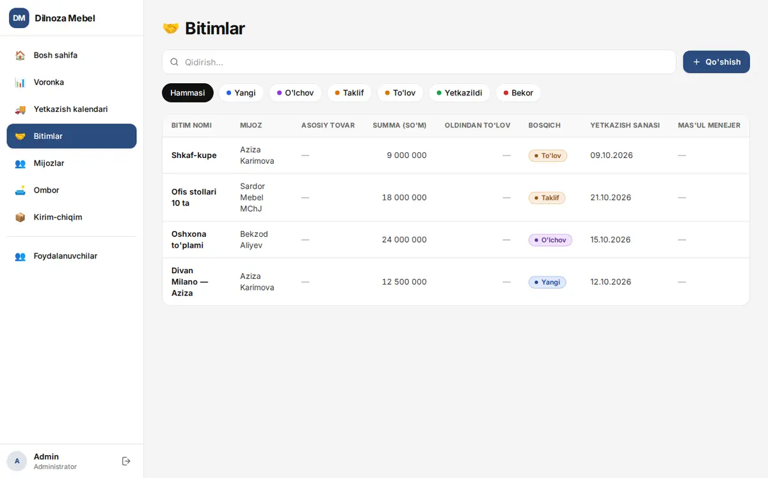Filter deals by Bekor stage
The height and width of the screenshot is (478, 768).
pyautogui.click(x=518, y=93)
